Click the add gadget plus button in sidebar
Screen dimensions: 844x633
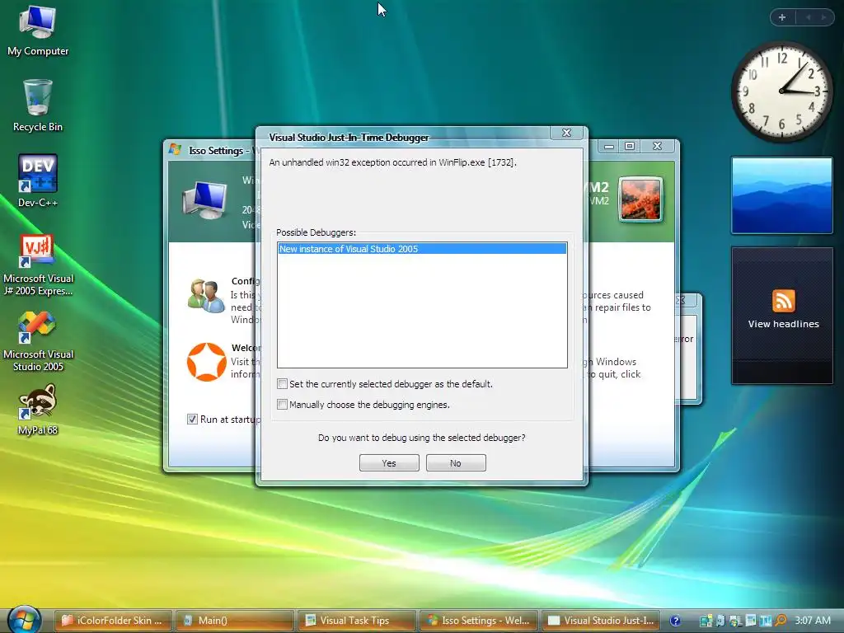click(x=782, y=17)
